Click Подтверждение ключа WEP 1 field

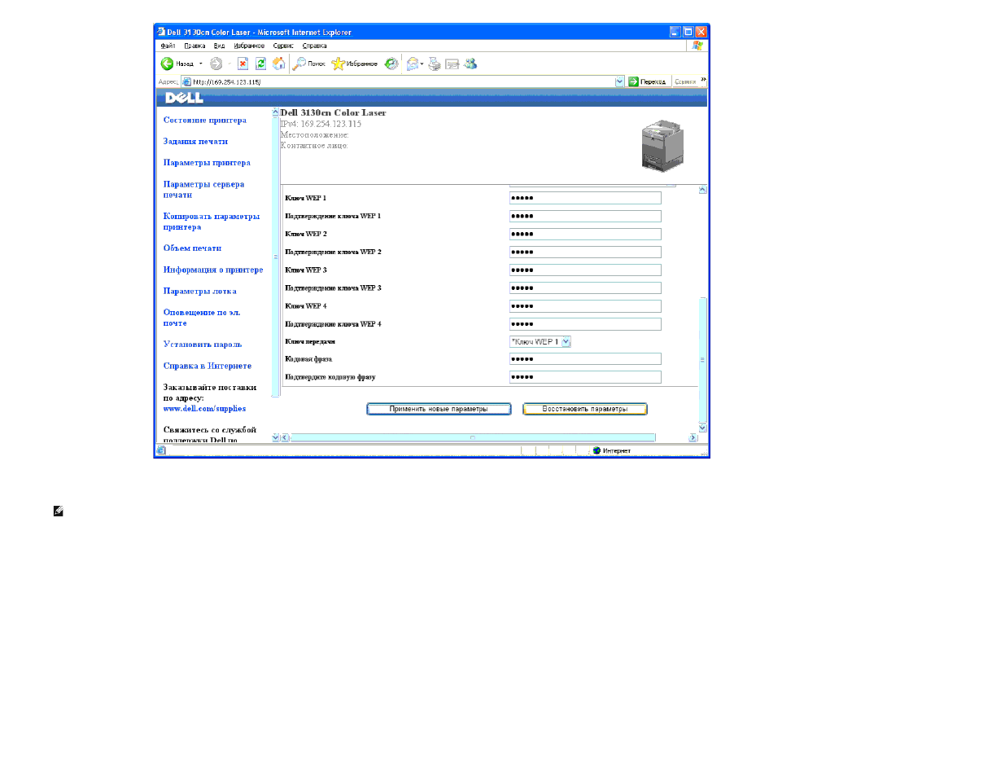click(585, 216)
